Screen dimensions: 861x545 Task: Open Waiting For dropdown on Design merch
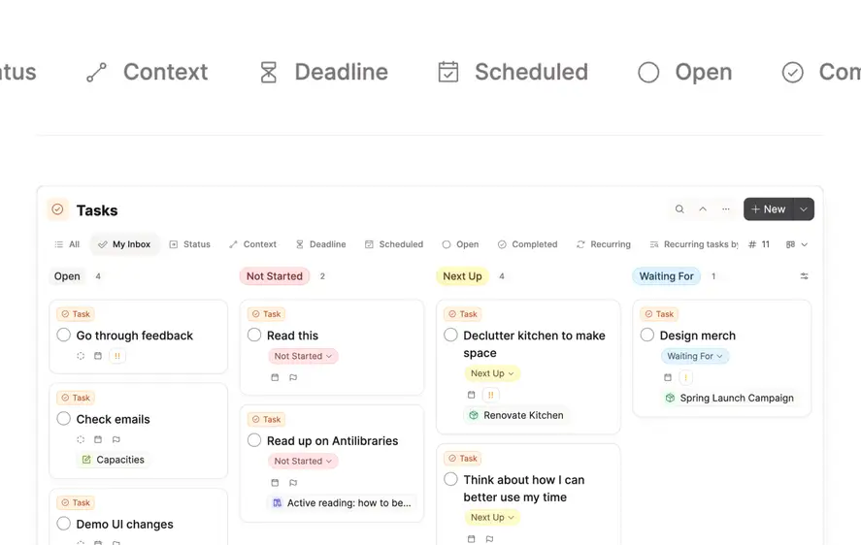click(x=695, y=356)
